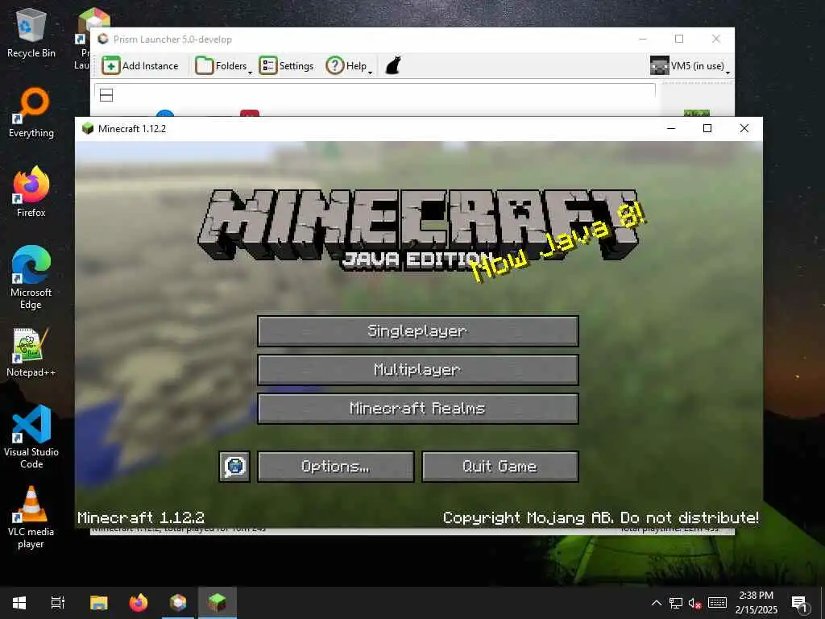Maximize the Minecraft 1.12.2 window

(x=707, y=128)
